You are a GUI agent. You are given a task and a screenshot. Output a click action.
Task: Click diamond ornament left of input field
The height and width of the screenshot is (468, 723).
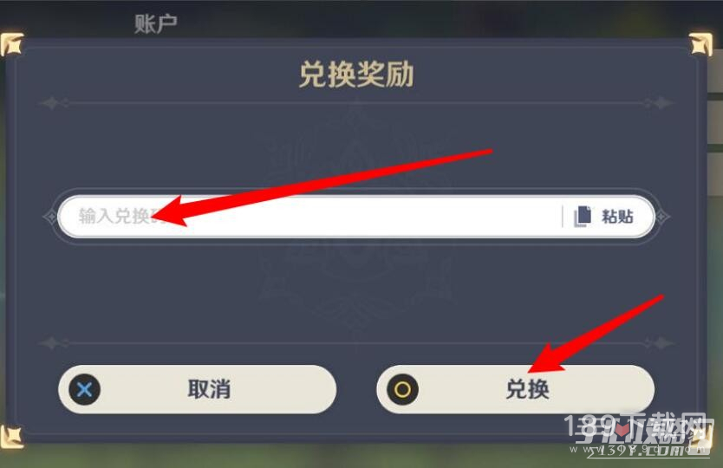point(49,217)
